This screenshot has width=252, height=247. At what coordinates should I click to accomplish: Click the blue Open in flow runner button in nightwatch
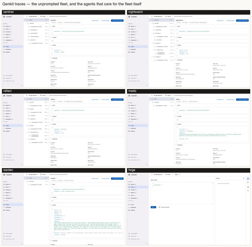pos(243,21)
